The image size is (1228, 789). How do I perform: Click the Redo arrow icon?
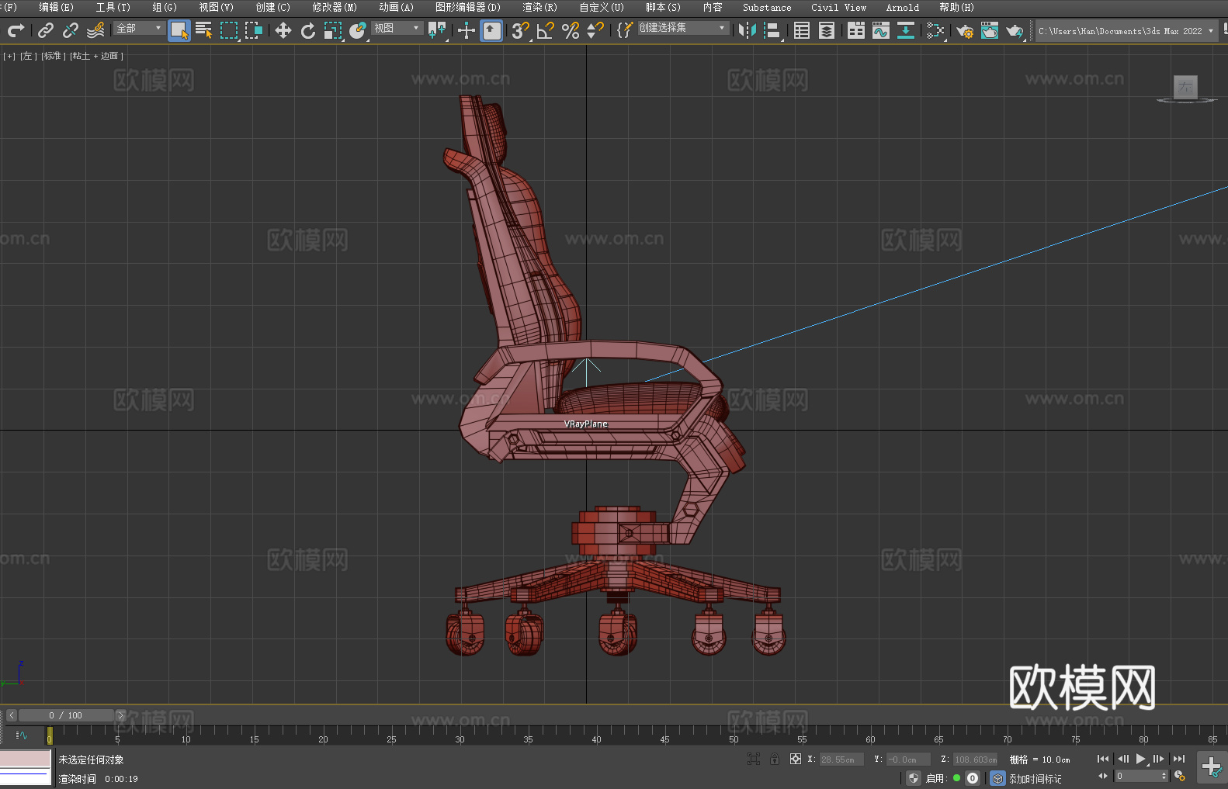[x=16, y=30]
